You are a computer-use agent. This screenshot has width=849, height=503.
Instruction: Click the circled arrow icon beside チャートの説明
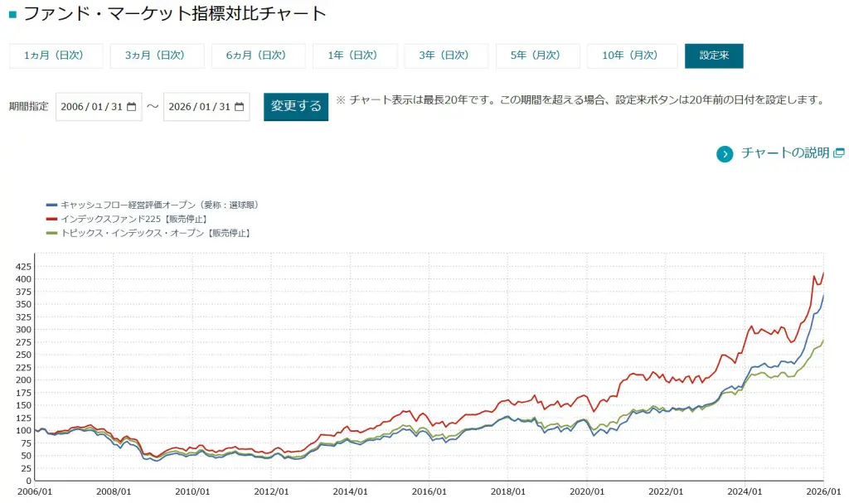tap(725, 153)
